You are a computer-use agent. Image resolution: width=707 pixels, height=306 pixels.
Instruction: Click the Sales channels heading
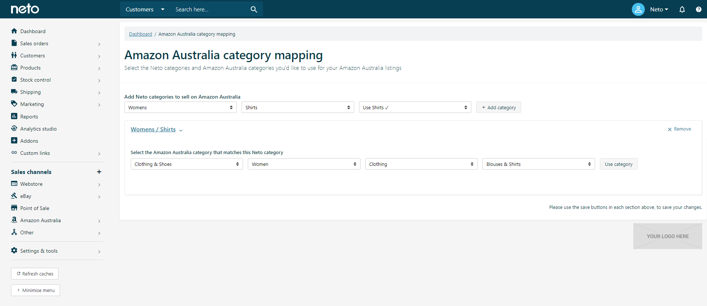point(31,172)
